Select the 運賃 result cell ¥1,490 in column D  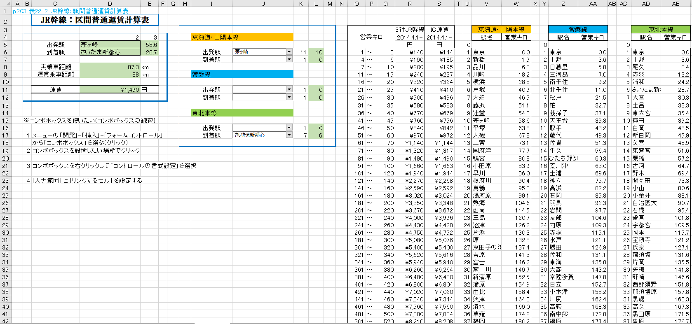110,89
